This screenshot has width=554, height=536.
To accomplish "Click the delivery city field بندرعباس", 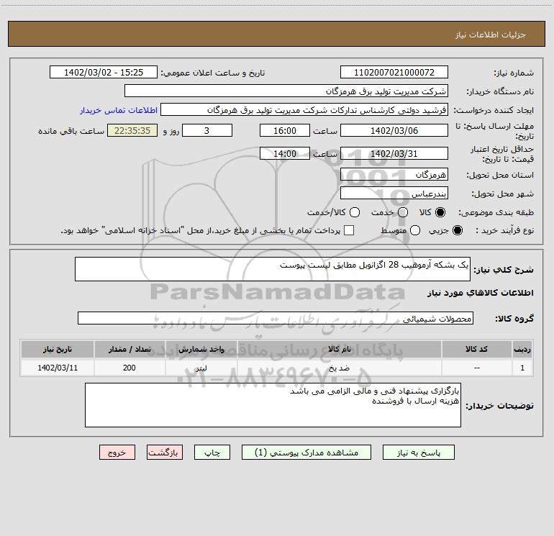I will 394,194.
